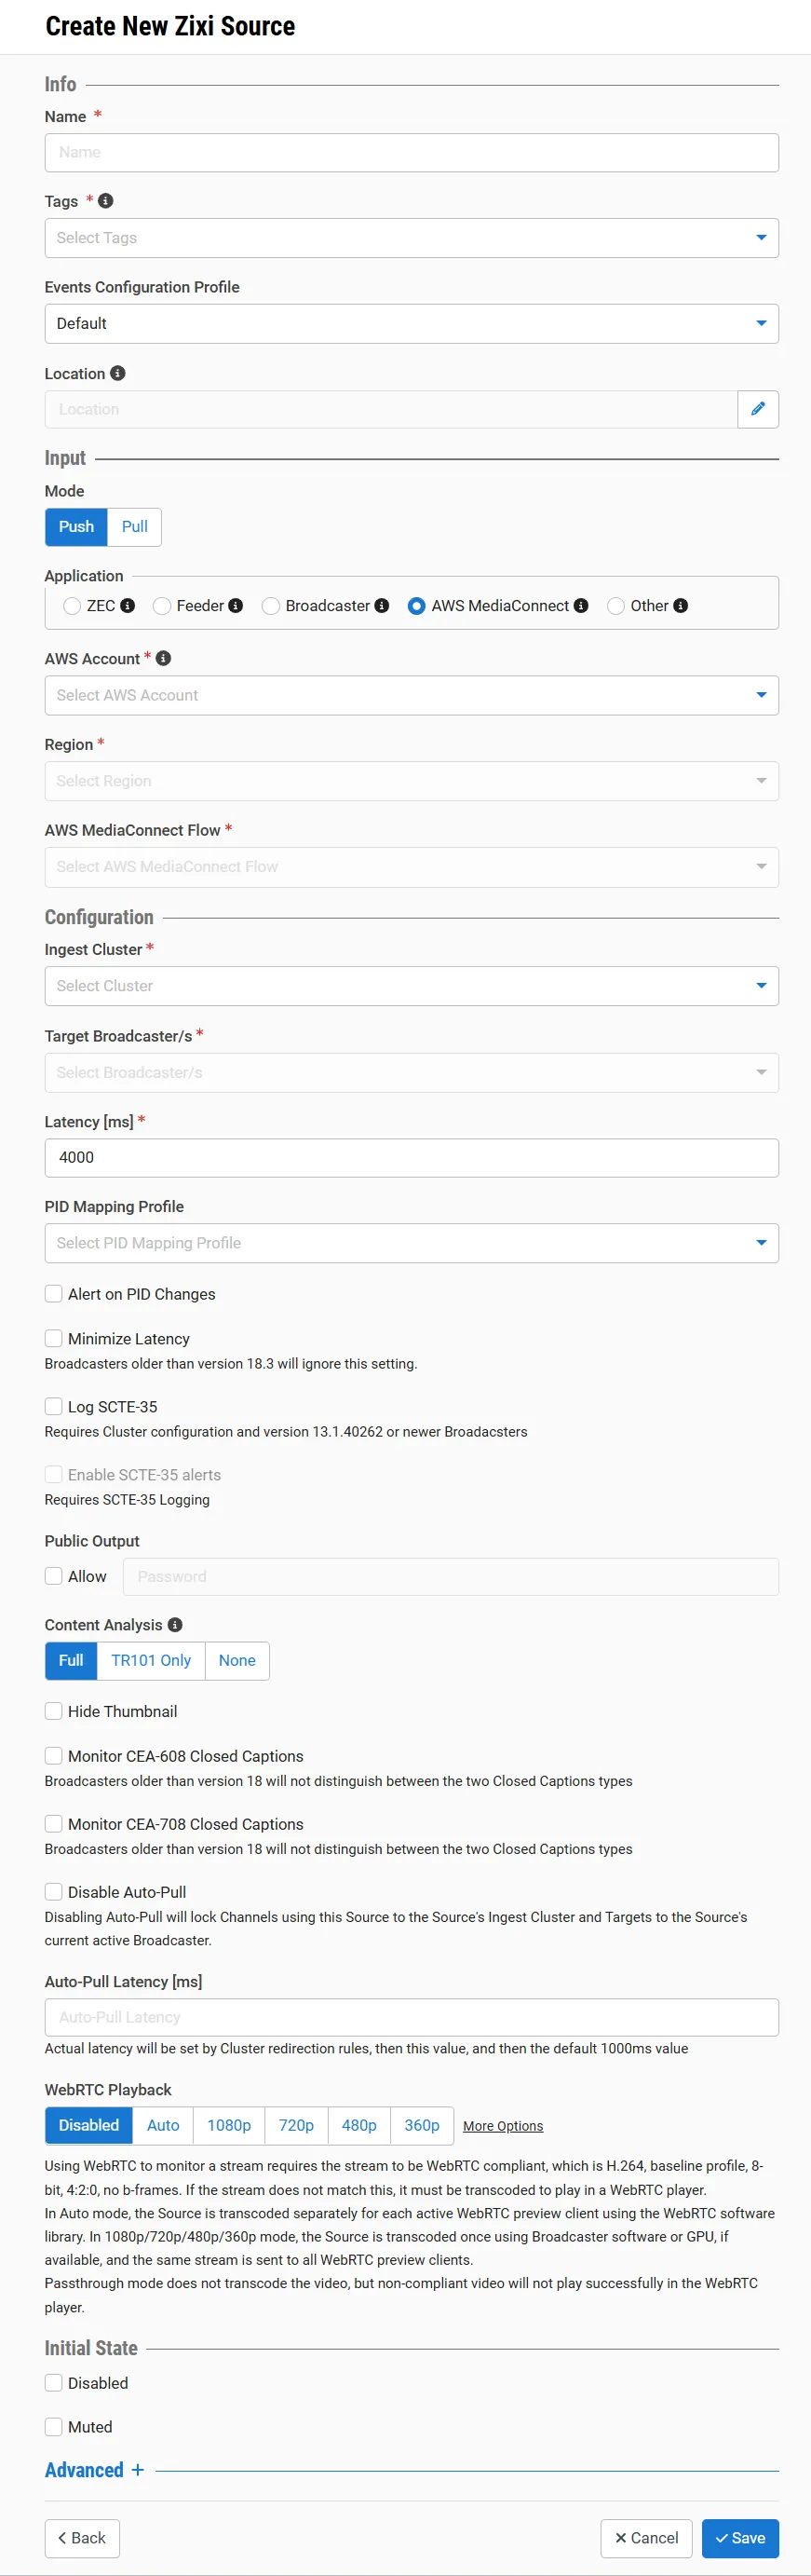Enable Alert on PID Changes checkbox
This screenshot has height=2576, width=811.
[x=54, y=1294]
